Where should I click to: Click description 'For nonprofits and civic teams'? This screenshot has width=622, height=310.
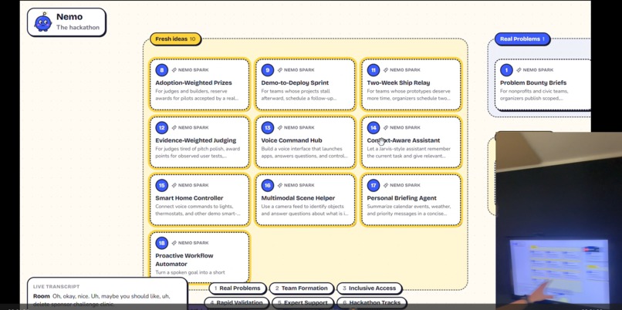[x=534, y=95]
